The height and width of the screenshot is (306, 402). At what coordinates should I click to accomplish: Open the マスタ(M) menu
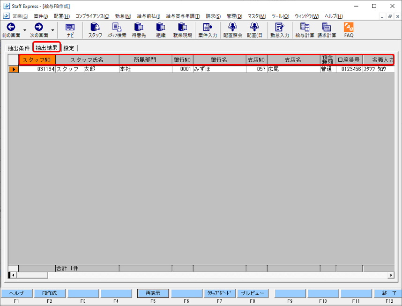(x=257, y=16)
